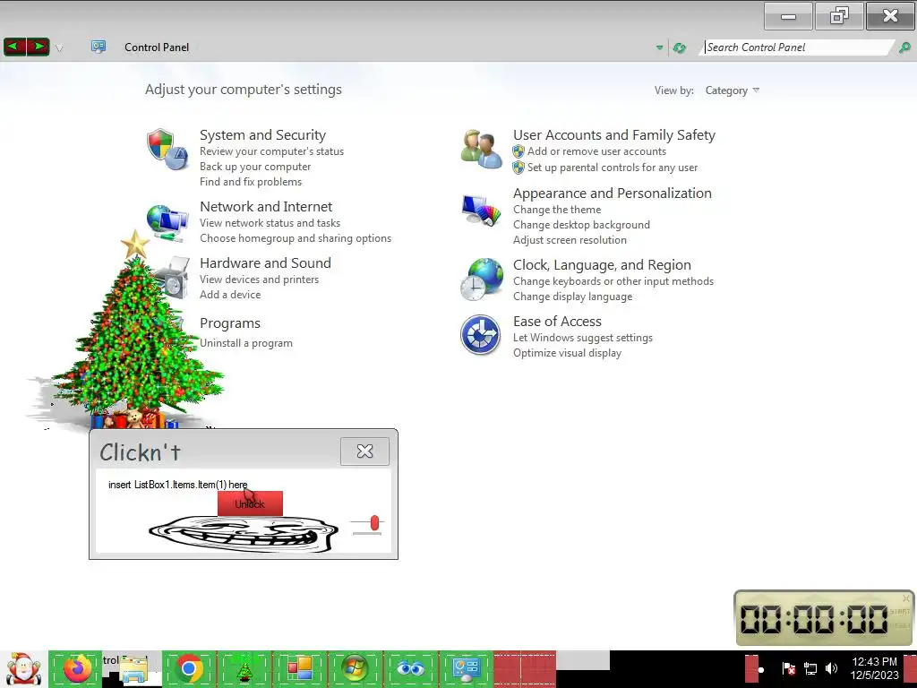This screenshot has height=688, width=917.
Task: Click Adjust screen resolution
Action: 570,240
